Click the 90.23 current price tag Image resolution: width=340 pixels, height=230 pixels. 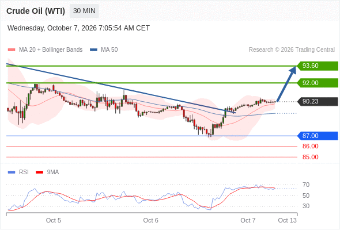coord(318,101)
